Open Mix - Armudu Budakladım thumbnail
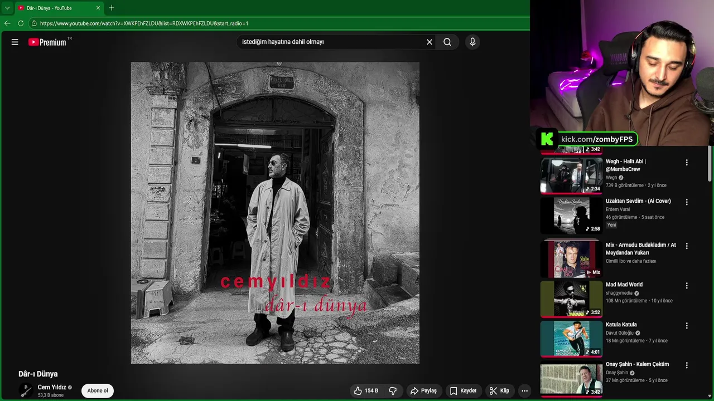714x401 pixels. pyautogui.click(x=571, y=259)
